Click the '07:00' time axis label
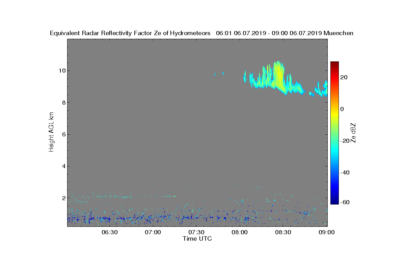Image resolution: width=405 pixels, height=270 pixels. click(x=153, y=233)
